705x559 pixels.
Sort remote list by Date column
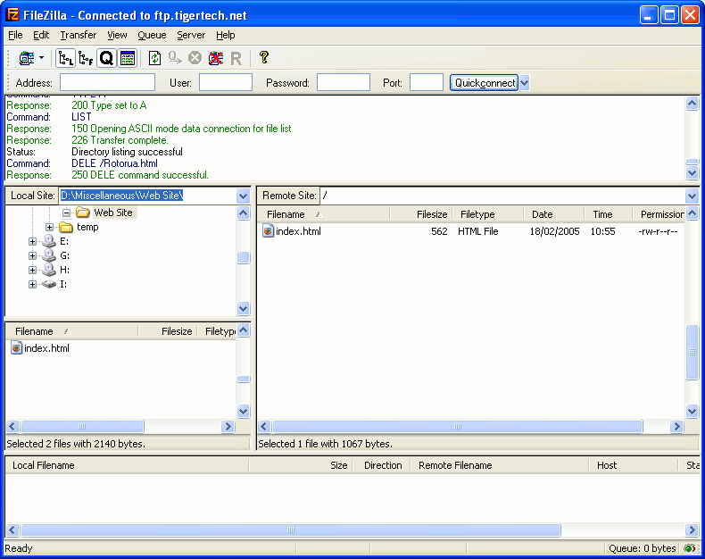coord(554,214)
